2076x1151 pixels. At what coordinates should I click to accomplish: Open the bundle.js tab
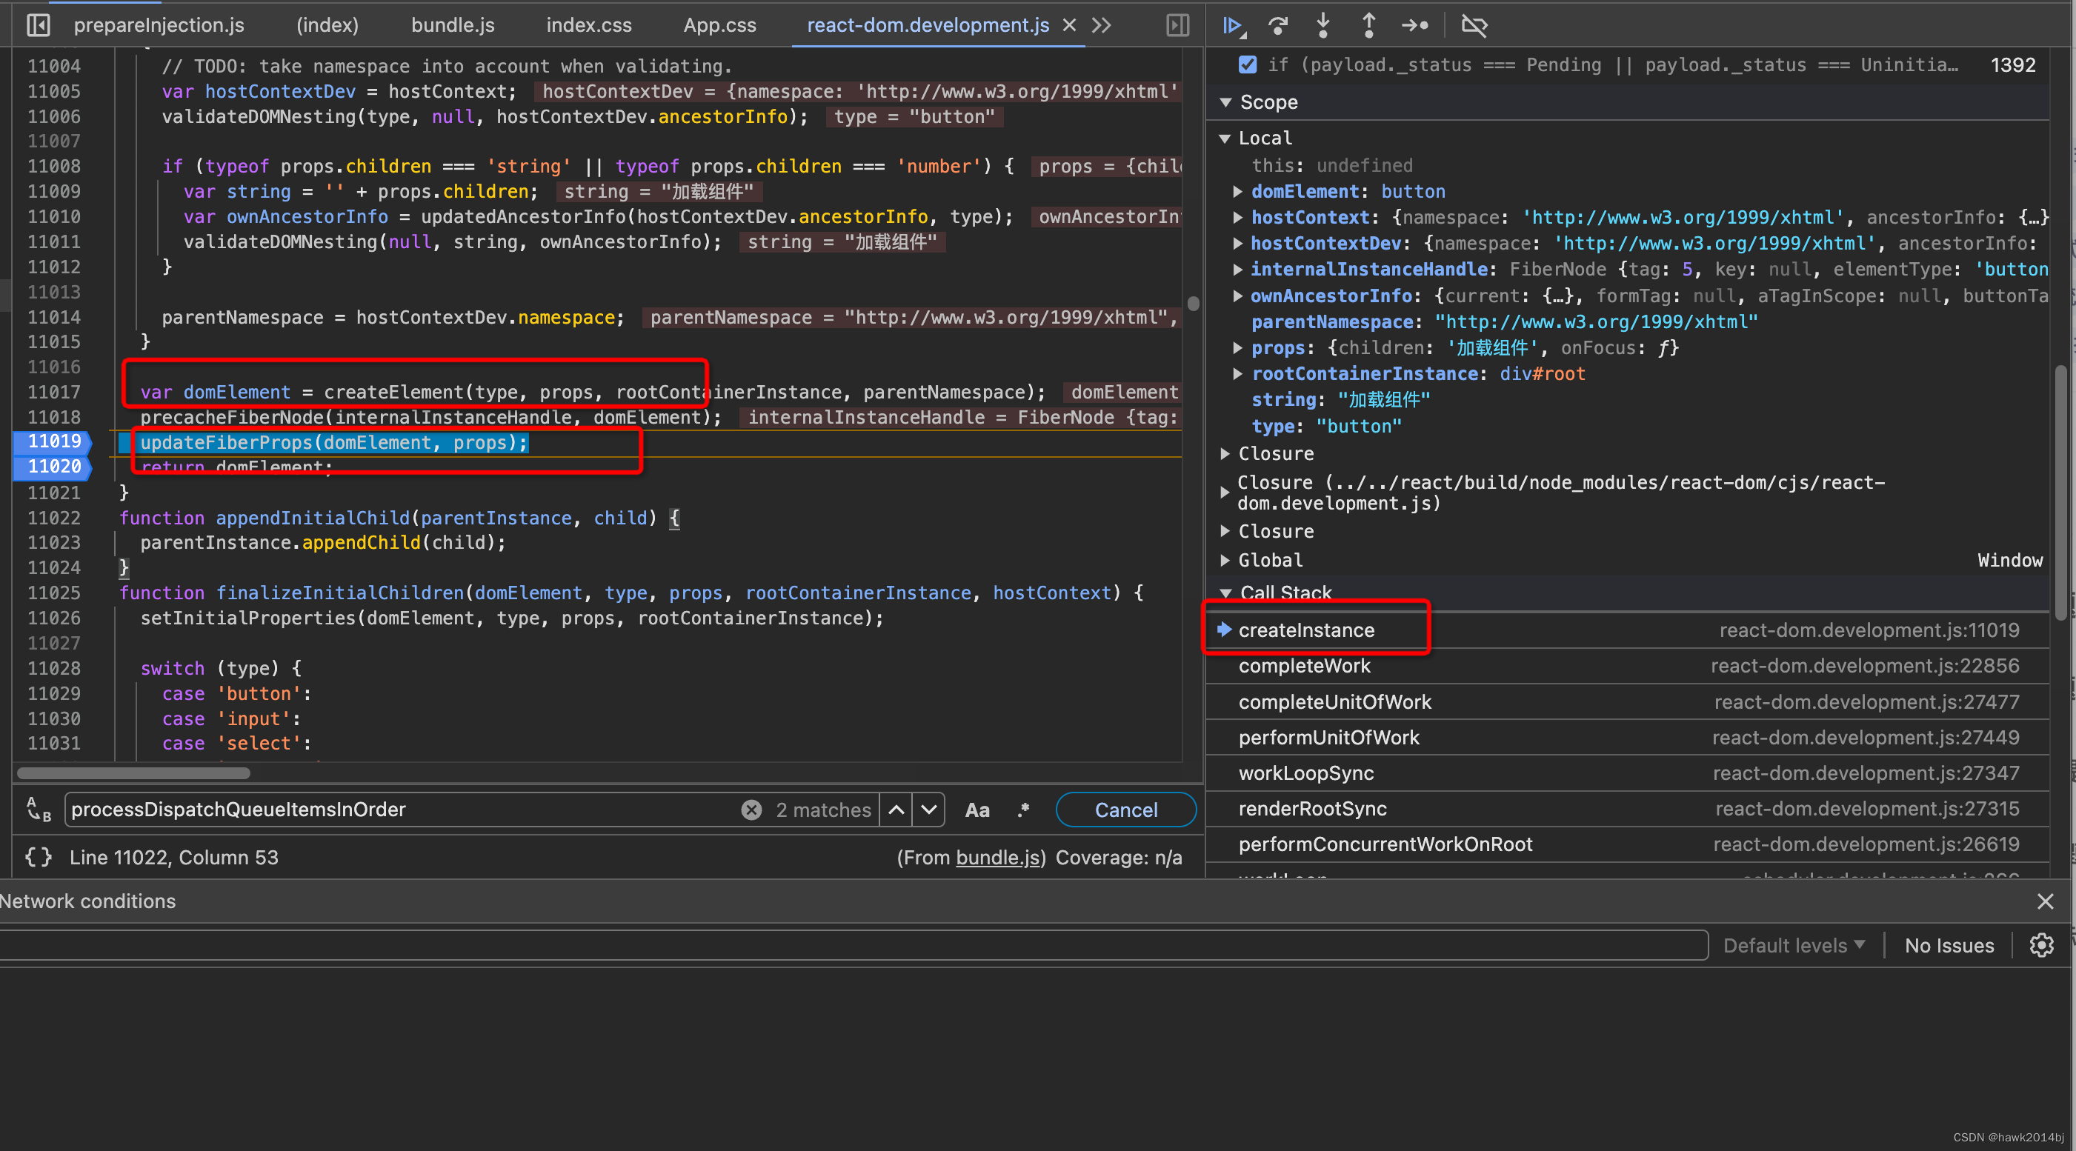point(453,25)
